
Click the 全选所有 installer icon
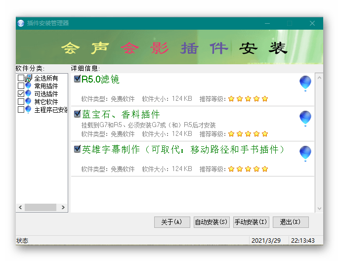tap(29, 78)
